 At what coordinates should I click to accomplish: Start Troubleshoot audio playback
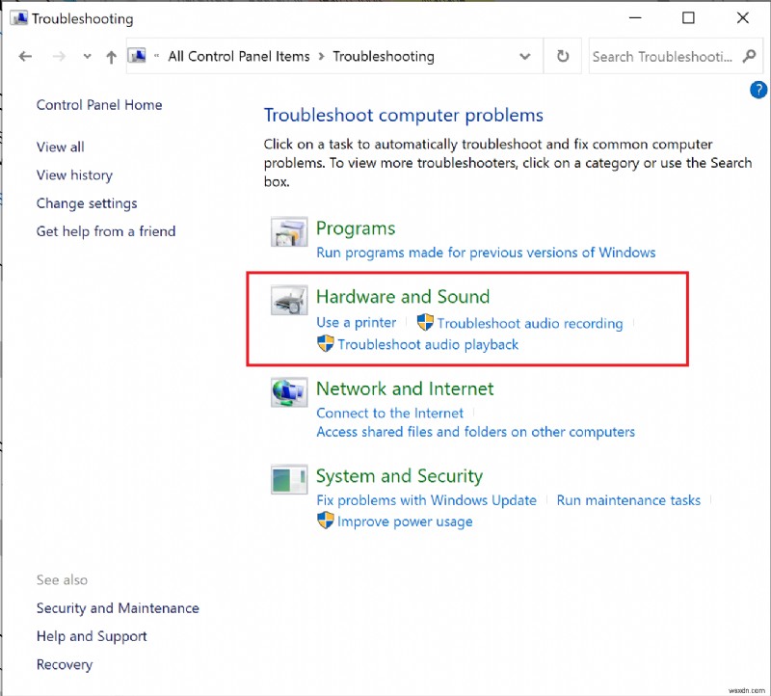click(428, 344)
